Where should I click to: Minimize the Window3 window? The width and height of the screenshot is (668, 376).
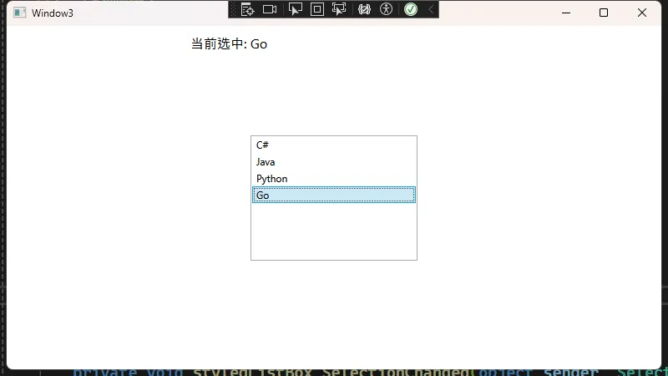coord(565,13)
